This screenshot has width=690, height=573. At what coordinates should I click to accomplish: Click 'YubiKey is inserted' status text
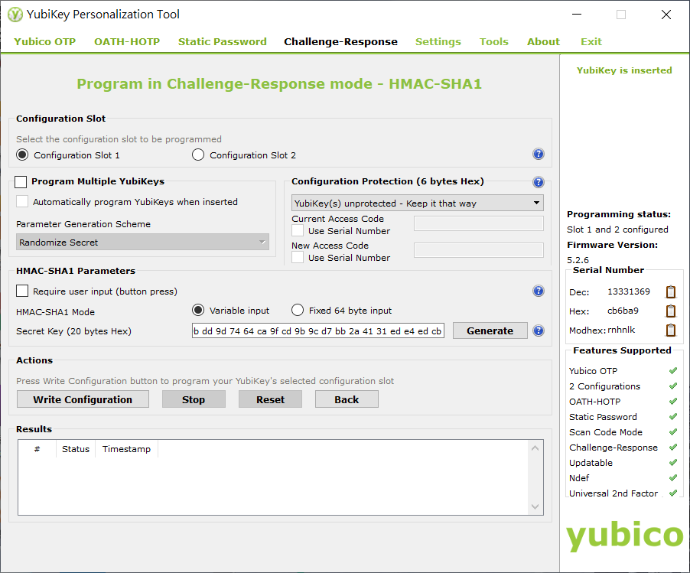click(x=624, y=70)
